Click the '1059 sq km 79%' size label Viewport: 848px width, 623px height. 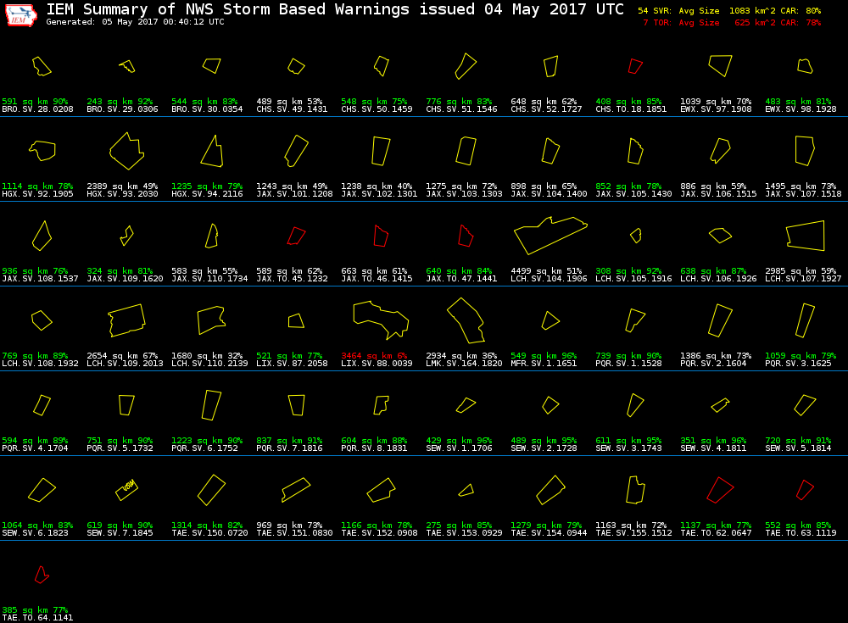[801, 356]
